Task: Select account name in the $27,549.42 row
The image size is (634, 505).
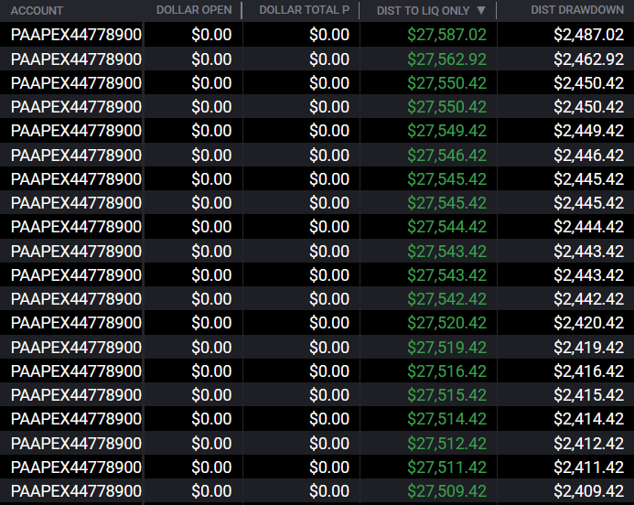Action: click(76, 131)
